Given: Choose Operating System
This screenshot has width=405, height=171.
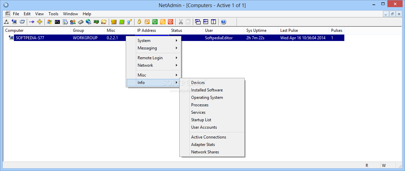Looking at the screenshot, I should coord(212,98).
